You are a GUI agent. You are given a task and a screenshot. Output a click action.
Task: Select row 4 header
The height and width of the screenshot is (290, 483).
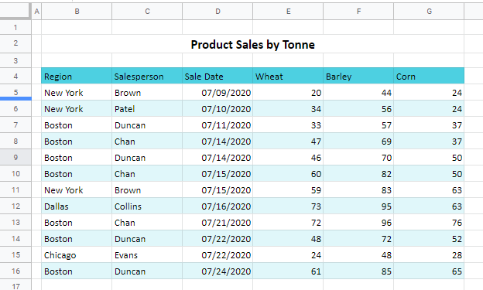(15, 76)
